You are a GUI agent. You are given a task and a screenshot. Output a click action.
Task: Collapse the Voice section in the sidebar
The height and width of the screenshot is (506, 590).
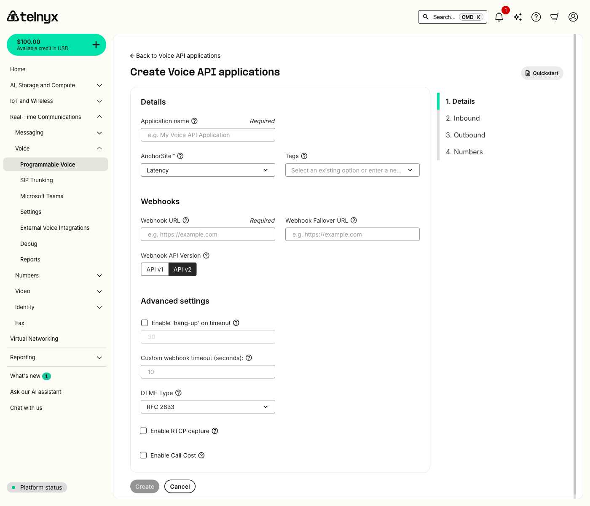tap(99, 148)
